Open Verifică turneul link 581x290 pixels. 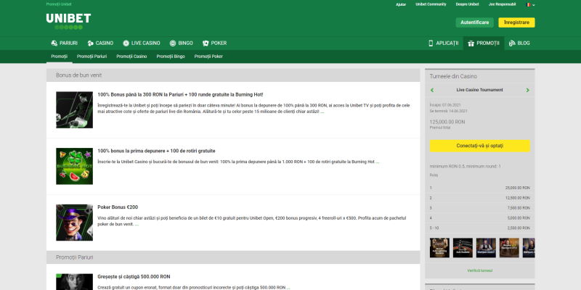(x=479, y=270)
